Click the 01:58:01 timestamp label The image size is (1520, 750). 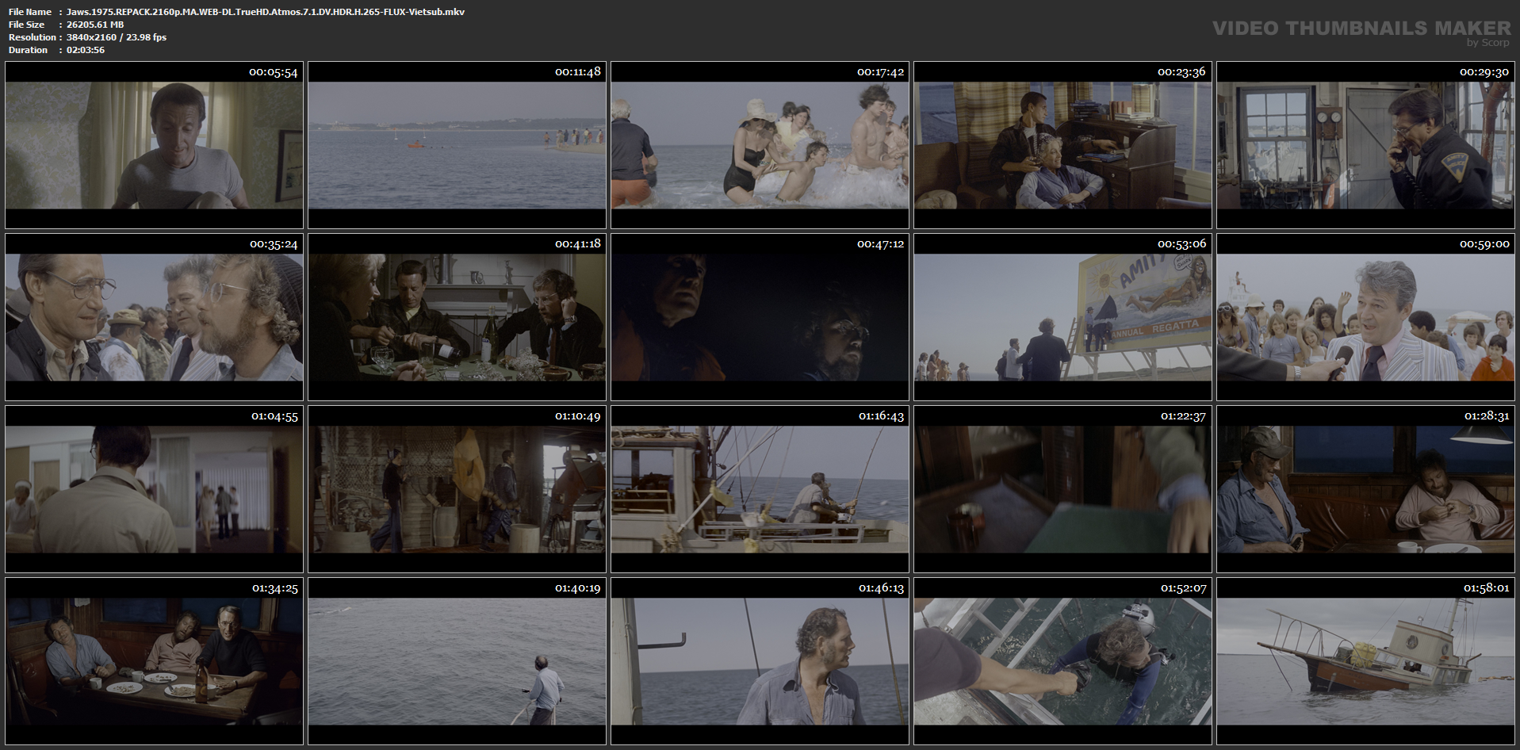(x=1486, y=588)
